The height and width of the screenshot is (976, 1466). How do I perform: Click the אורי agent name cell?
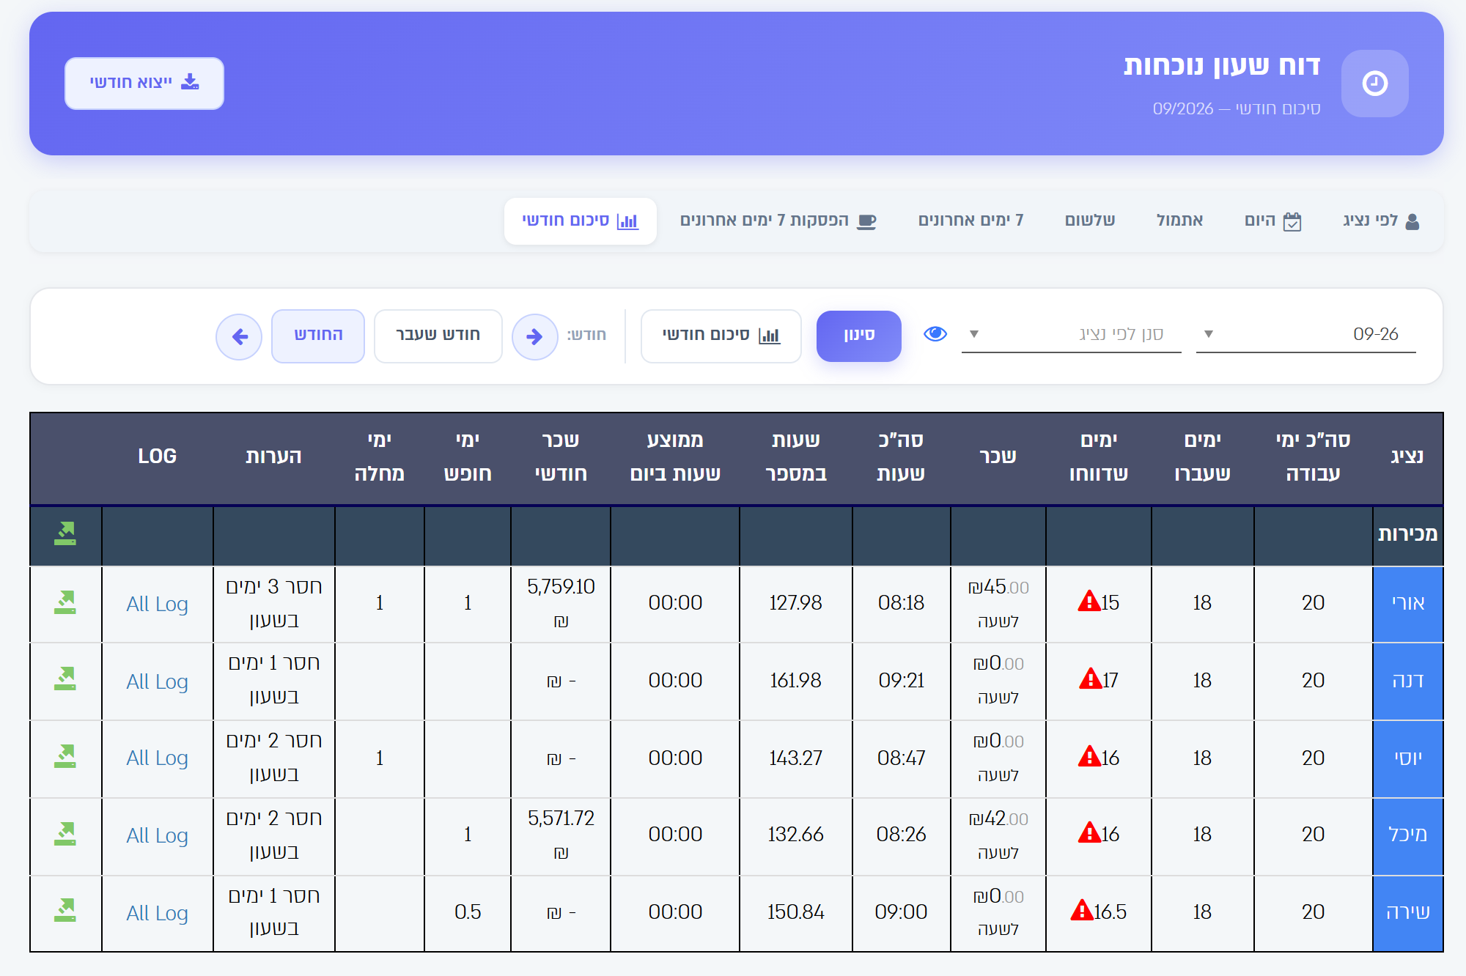pos(1408,604)
